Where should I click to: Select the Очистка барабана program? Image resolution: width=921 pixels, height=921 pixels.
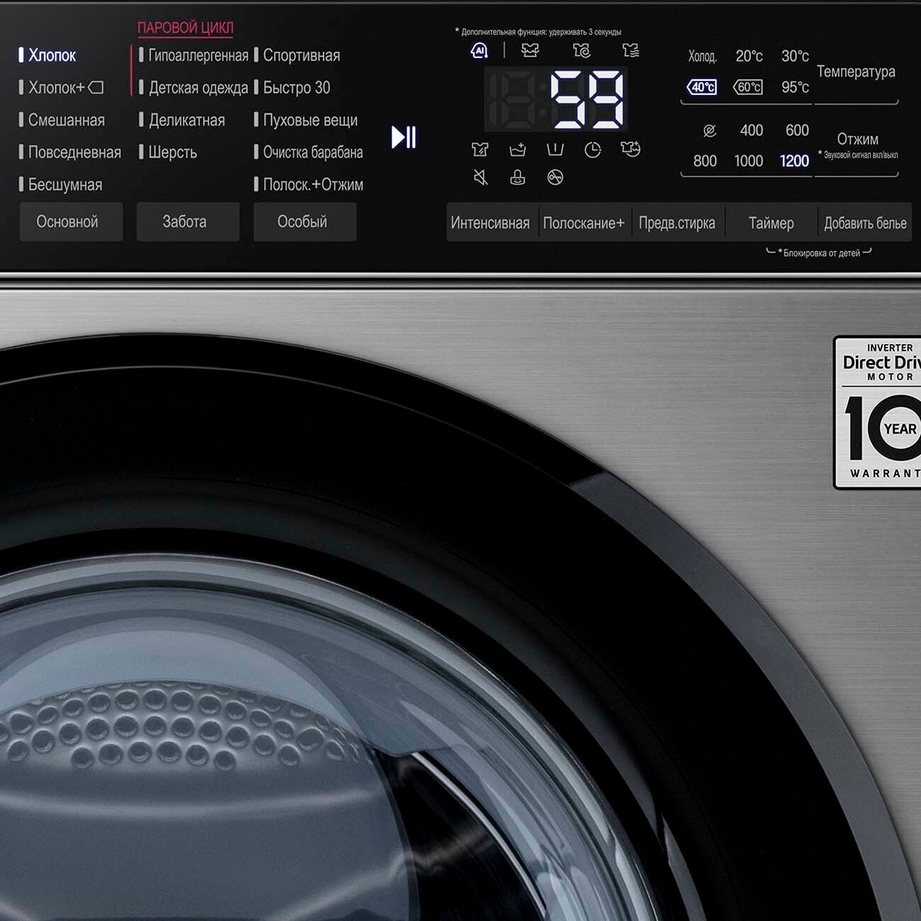coord(308,152)
